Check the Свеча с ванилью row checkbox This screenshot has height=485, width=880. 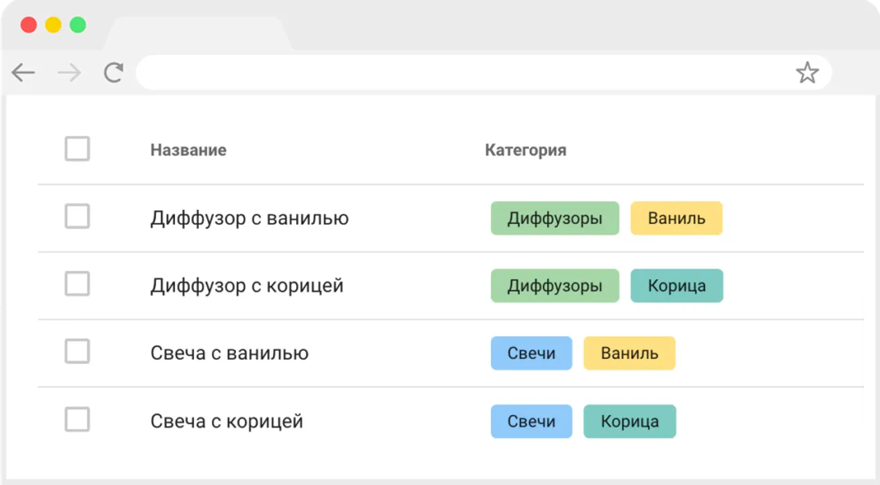pyautogui.click(x=77, y=352)
